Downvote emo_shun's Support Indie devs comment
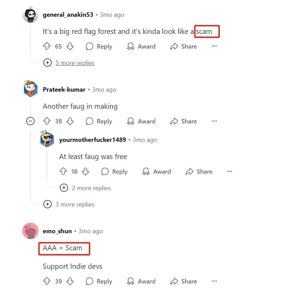Screen dimensions: 281x291 pyautogui.click(x=70, y=281)
